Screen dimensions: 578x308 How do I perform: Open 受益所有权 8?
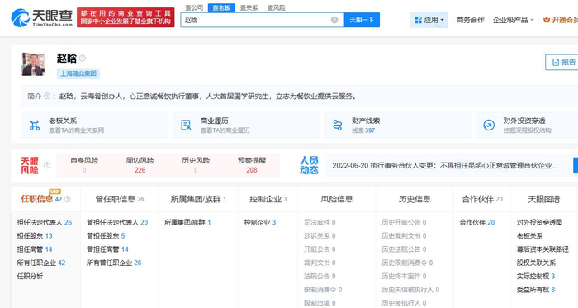pyautogui.click(x=536, y=290)
